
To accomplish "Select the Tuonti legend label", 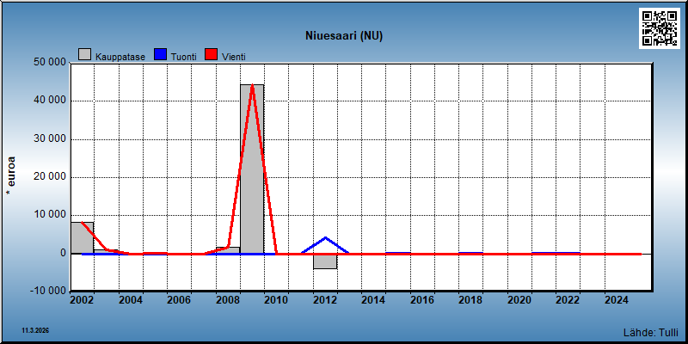I will click(184, 57).
